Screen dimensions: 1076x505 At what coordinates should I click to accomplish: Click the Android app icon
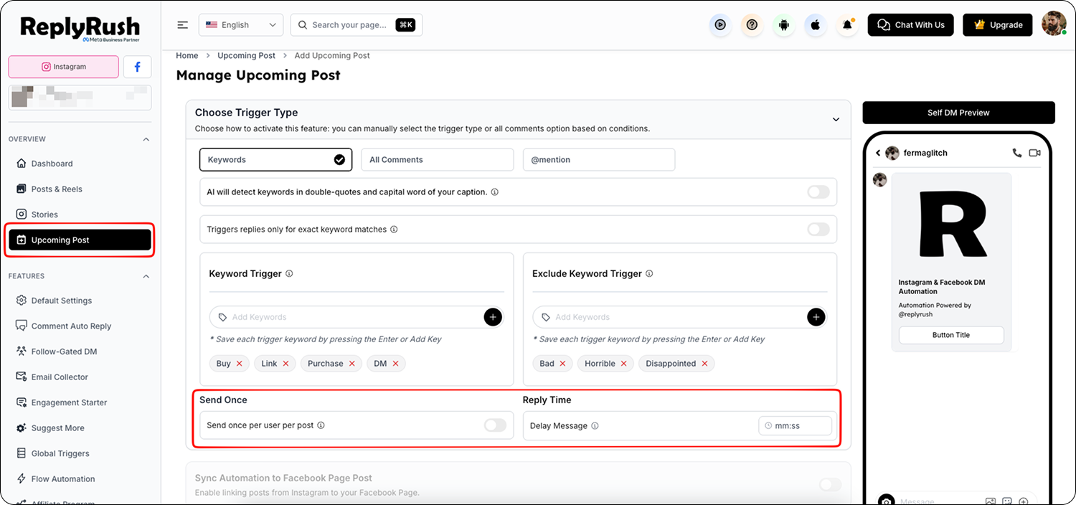click(x=783, y=25)
